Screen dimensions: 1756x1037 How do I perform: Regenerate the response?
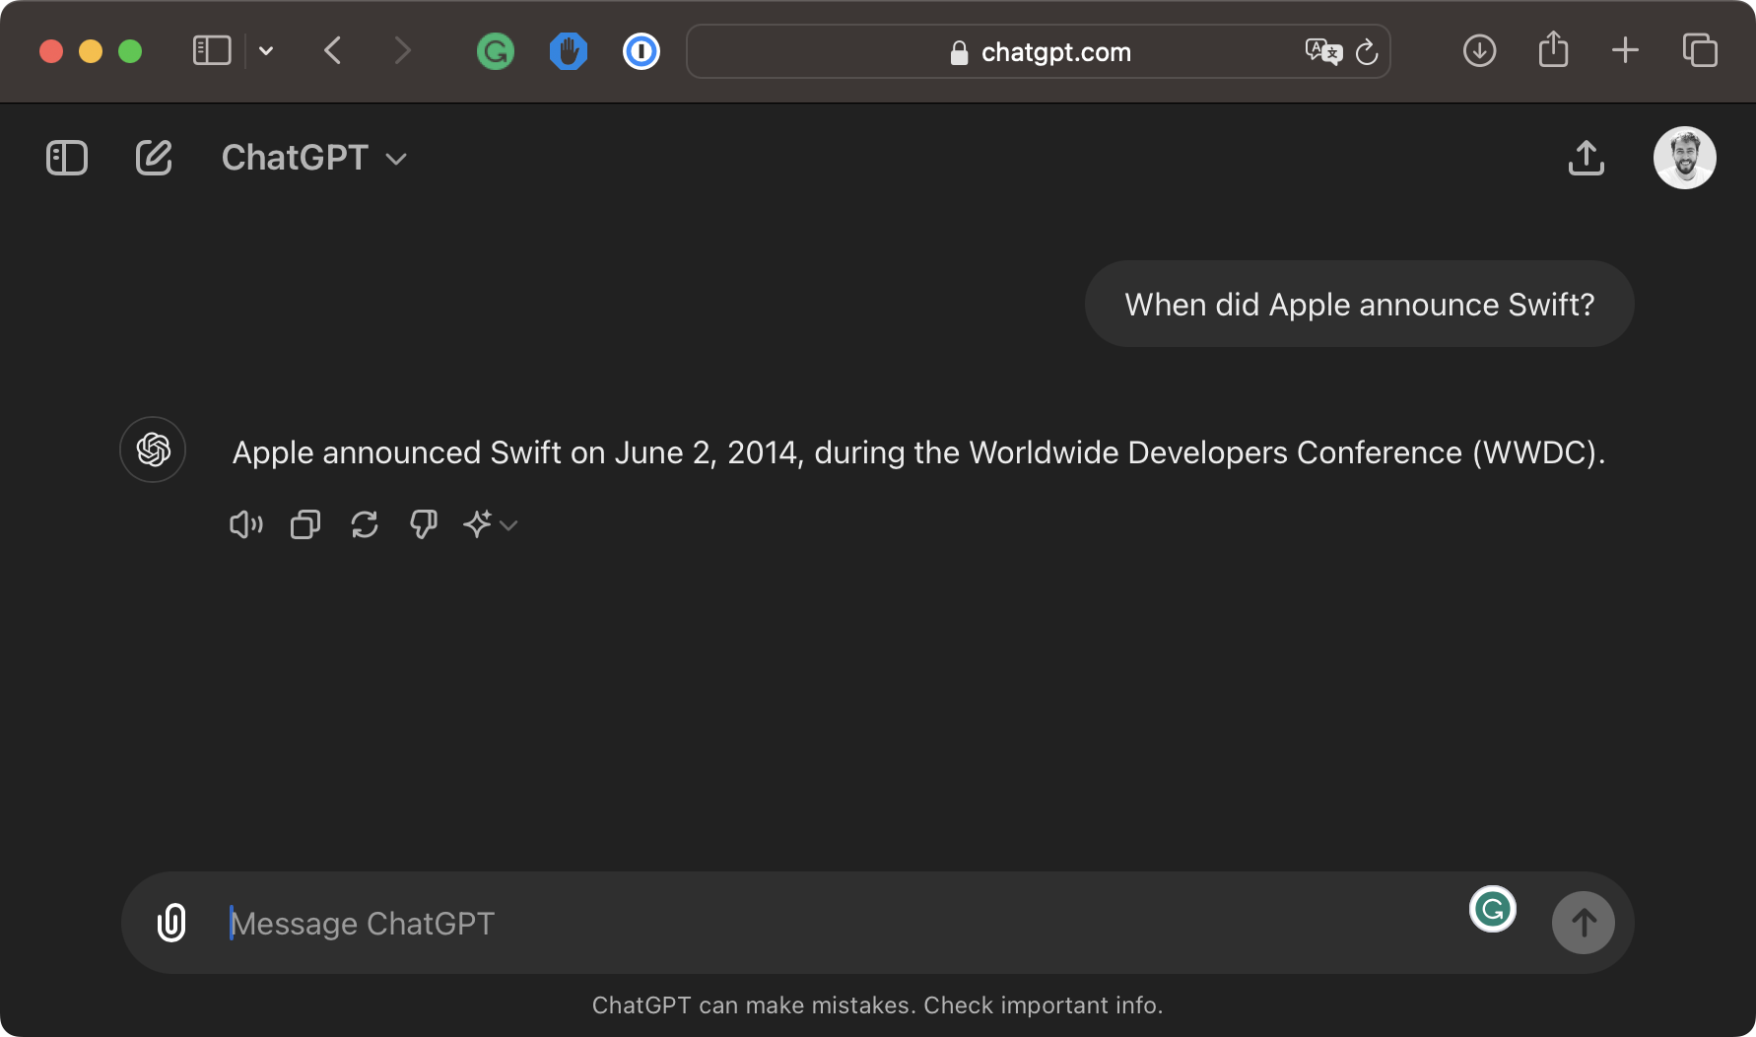pos(365,524)
